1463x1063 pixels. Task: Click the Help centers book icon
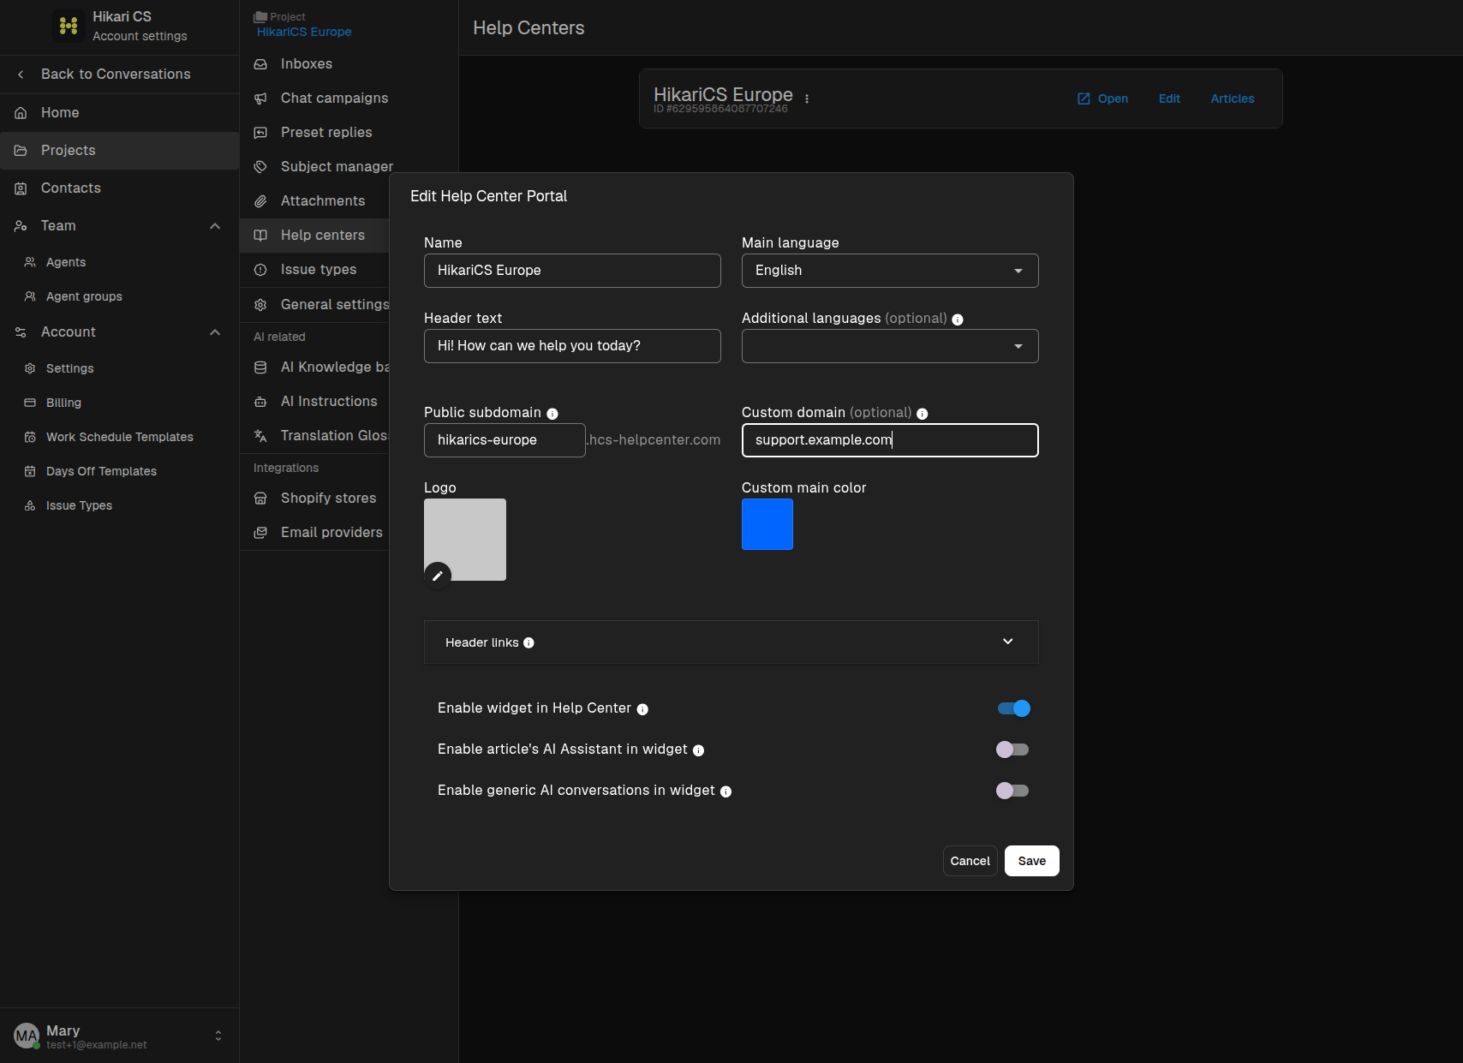260,236
